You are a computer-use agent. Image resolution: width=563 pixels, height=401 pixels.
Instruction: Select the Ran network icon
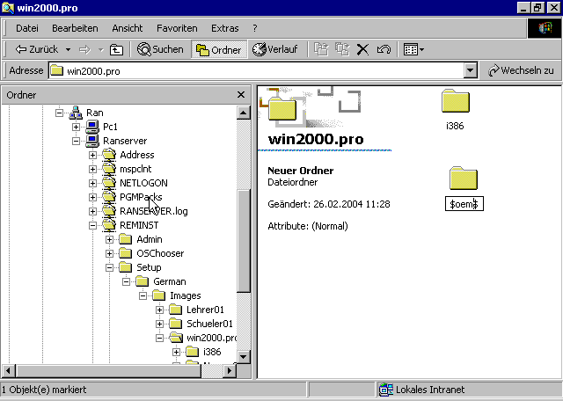tap(76, 113)
